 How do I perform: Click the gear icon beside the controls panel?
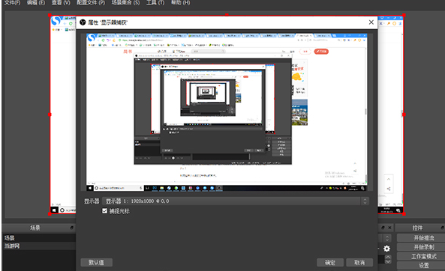(386, 249)
